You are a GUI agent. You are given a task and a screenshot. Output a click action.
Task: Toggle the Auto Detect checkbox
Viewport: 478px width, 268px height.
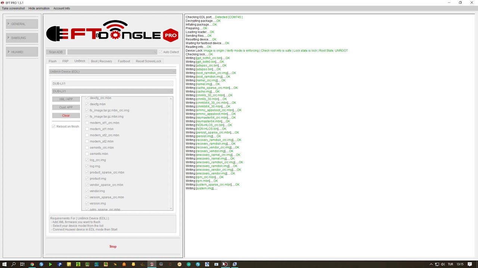tap(160, 52)
